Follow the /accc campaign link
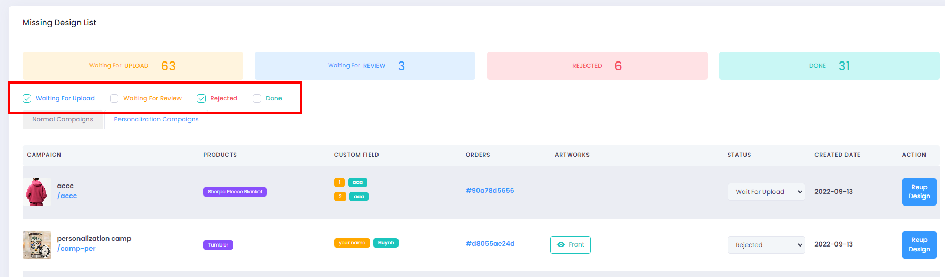The image size is (945, 277). [67, 196]
